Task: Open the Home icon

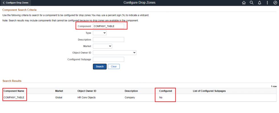Action: coord(244,3)
